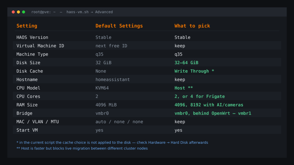Click the green 'Write Through *' recommendation
This screenshot has height=165, width=294.
194,71
